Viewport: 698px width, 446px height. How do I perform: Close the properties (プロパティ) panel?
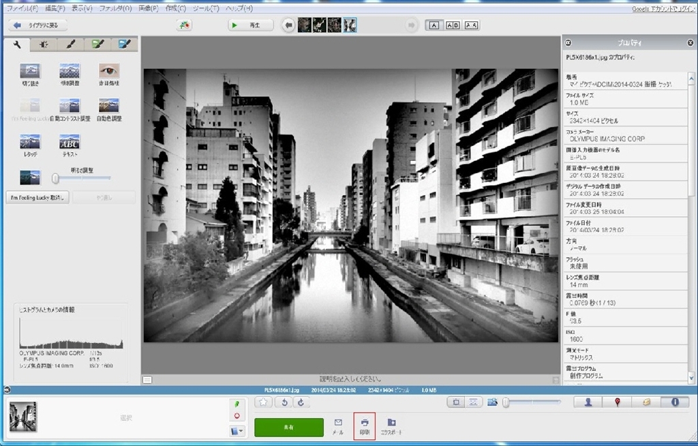[691, 43]
